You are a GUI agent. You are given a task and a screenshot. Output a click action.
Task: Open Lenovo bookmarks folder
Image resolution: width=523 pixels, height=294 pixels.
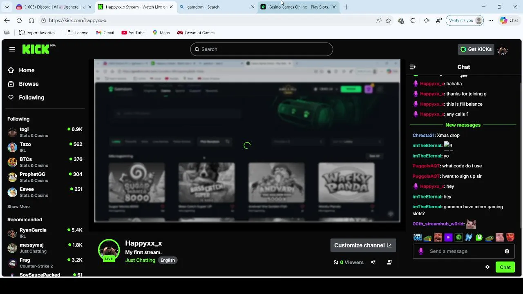click(x=78, y=33)
